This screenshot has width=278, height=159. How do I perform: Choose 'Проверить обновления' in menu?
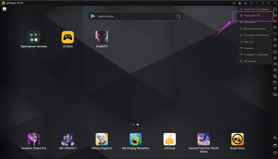click(255, 35)
